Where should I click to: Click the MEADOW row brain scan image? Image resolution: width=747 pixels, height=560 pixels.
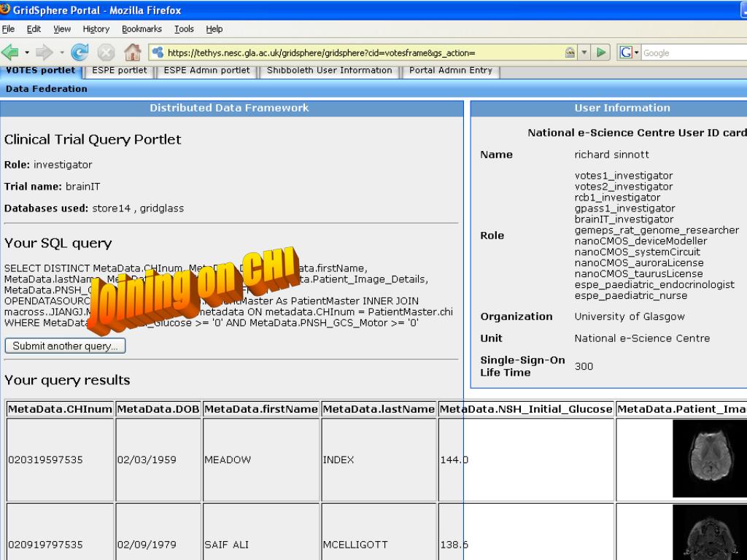tap(710, 458)
